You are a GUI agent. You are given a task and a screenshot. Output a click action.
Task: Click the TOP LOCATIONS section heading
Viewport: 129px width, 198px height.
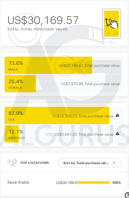click(x=34, y=163)
